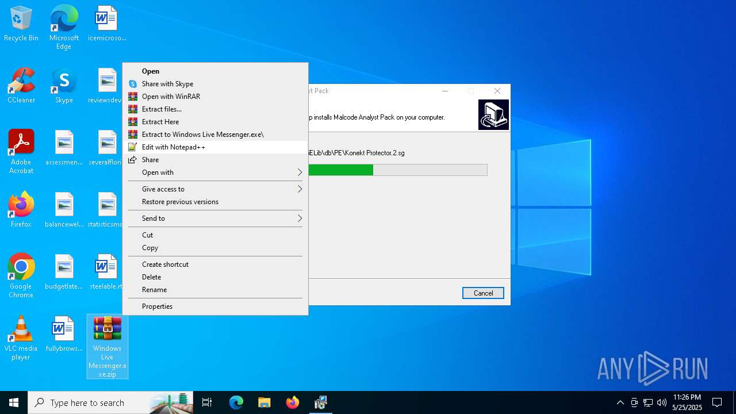Choose Delete in the context menu
The image size is (736, 414).
pos(216,277)
